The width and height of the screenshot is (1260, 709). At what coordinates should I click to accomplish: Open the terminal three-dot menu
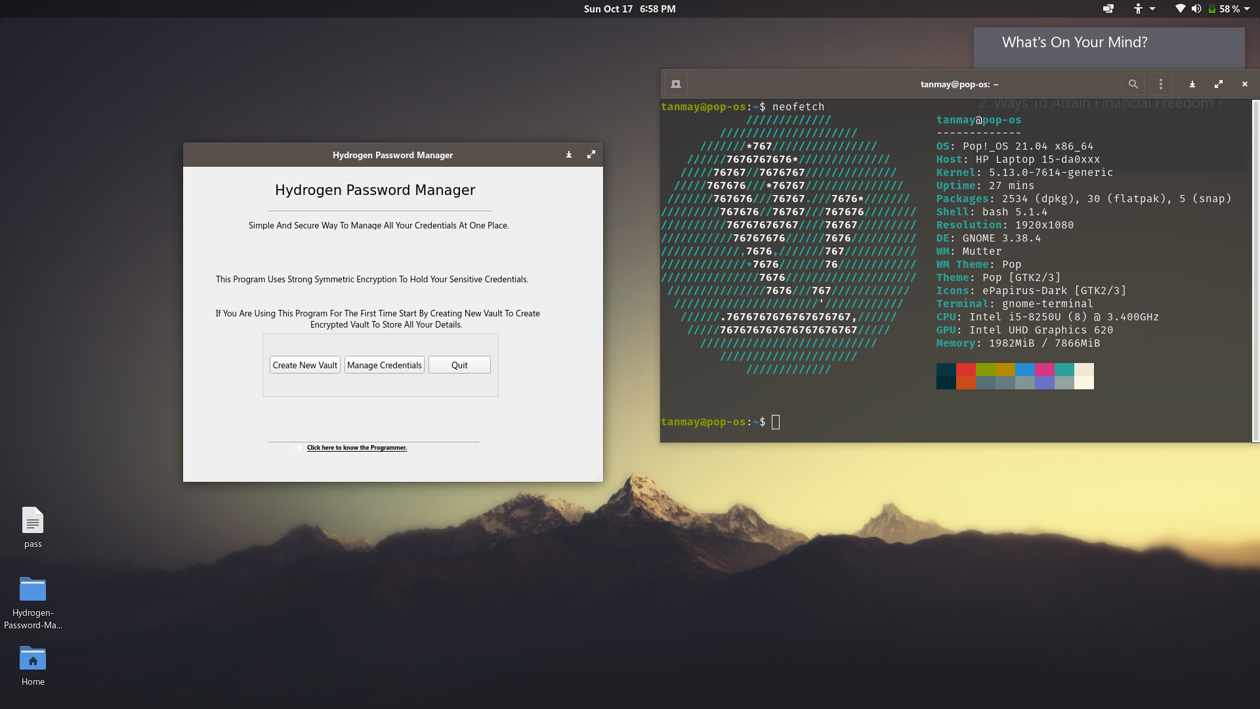[1160, 84]
